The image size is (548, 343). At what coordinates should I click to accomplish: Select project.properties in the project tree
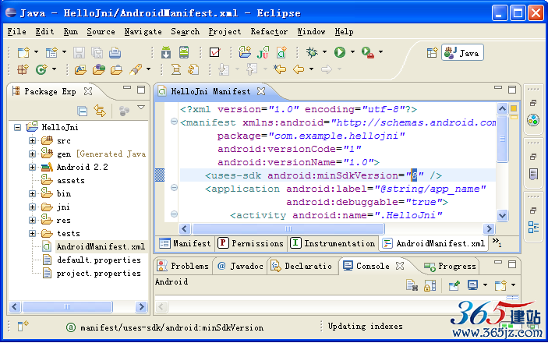click(x=99, y=273)
